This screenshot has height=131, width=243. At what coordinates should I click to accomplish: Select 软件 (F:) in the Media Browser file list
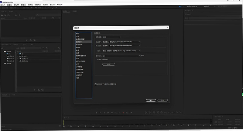(25, 56)
